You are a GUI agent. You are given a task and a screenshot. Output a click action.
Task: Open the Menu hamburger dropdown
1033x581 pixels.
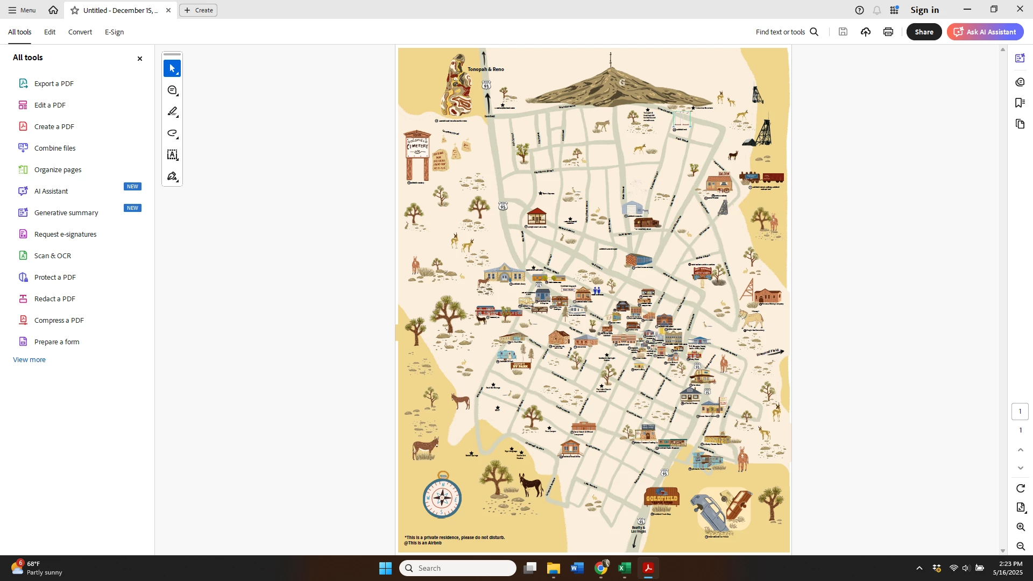[22, 10]
